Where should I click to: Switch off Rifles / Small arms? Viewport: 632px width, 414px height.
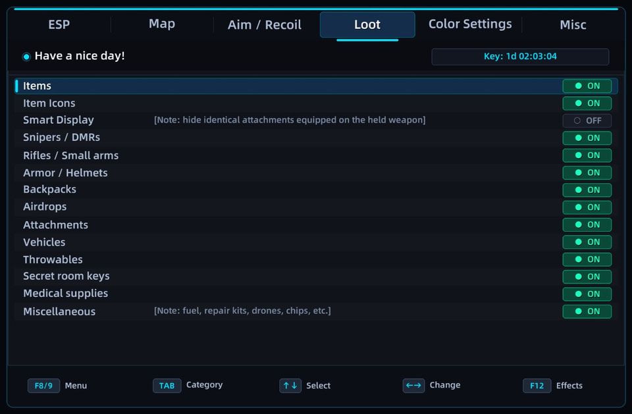587,155
